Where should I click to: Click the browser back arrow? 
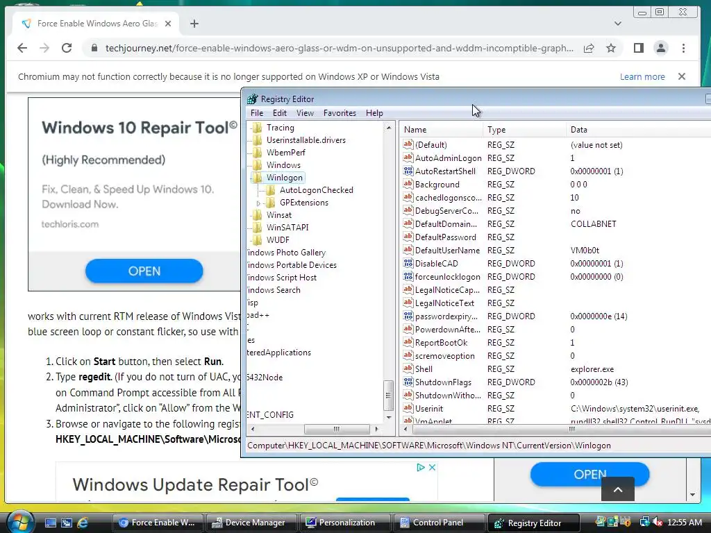coord(22,48)
